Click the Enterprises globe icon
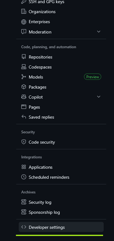Screen dimensions: 114x241 [x=24, y=22]
